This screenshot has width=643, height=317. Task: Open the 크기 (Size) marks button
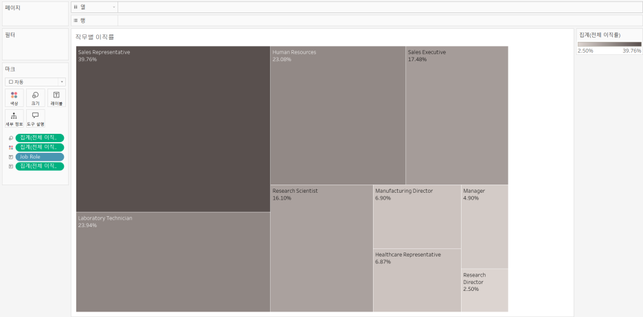[36, 98]
